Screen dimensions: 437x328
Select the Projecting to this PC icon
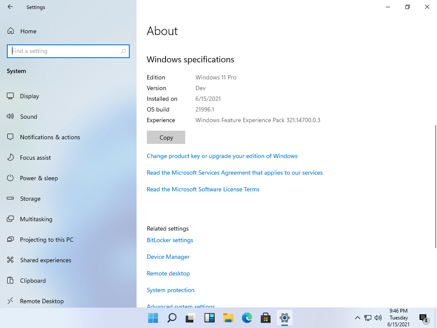[10, 240]
